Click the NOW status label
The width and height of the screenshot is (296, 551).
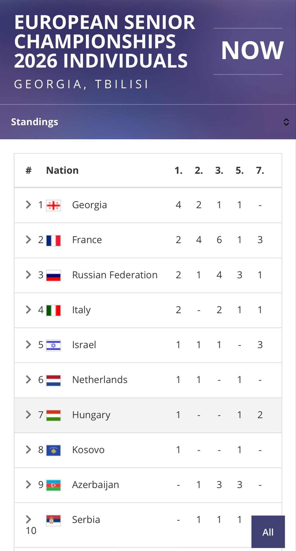pos(252,51)
